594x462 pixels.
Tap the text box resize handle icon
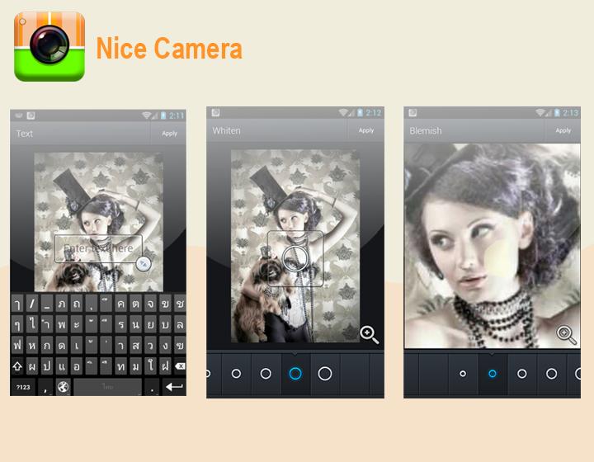pyautogui.click(x=144, y=264)
